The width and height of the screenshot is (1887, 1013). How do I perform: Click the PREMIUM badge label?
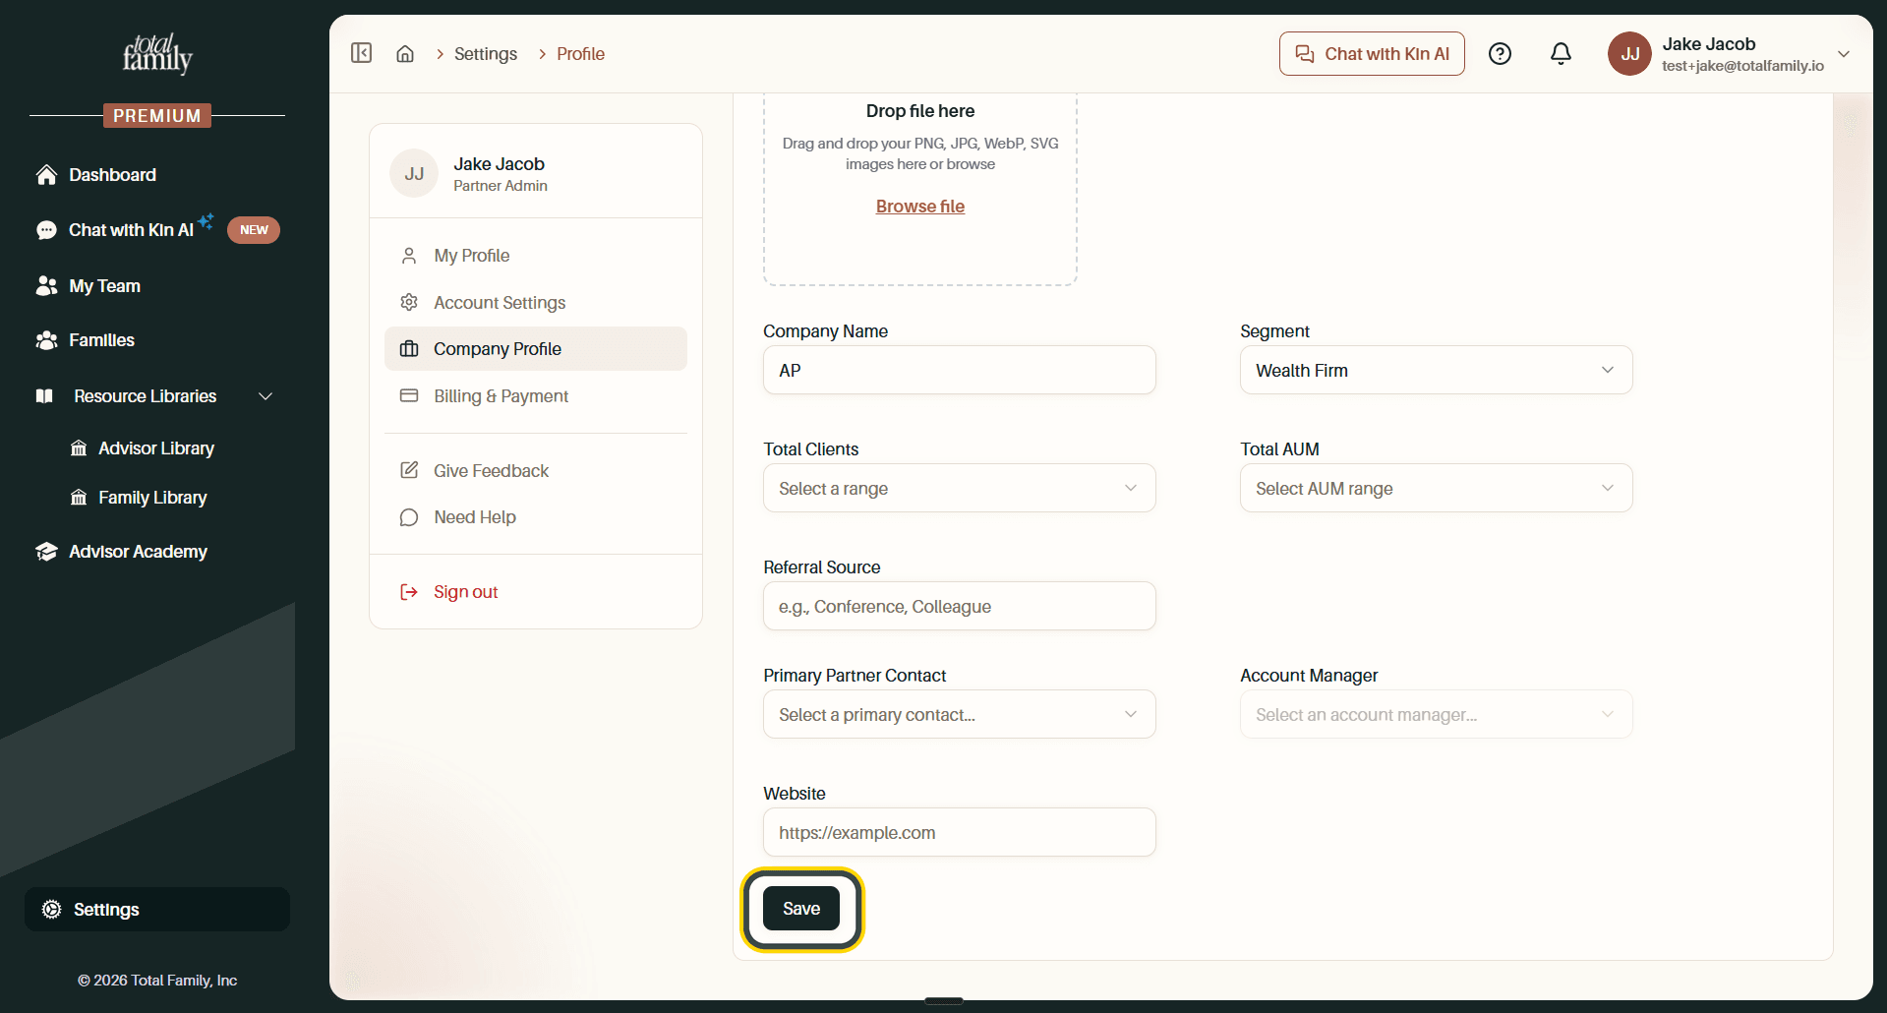click(157, 116)
